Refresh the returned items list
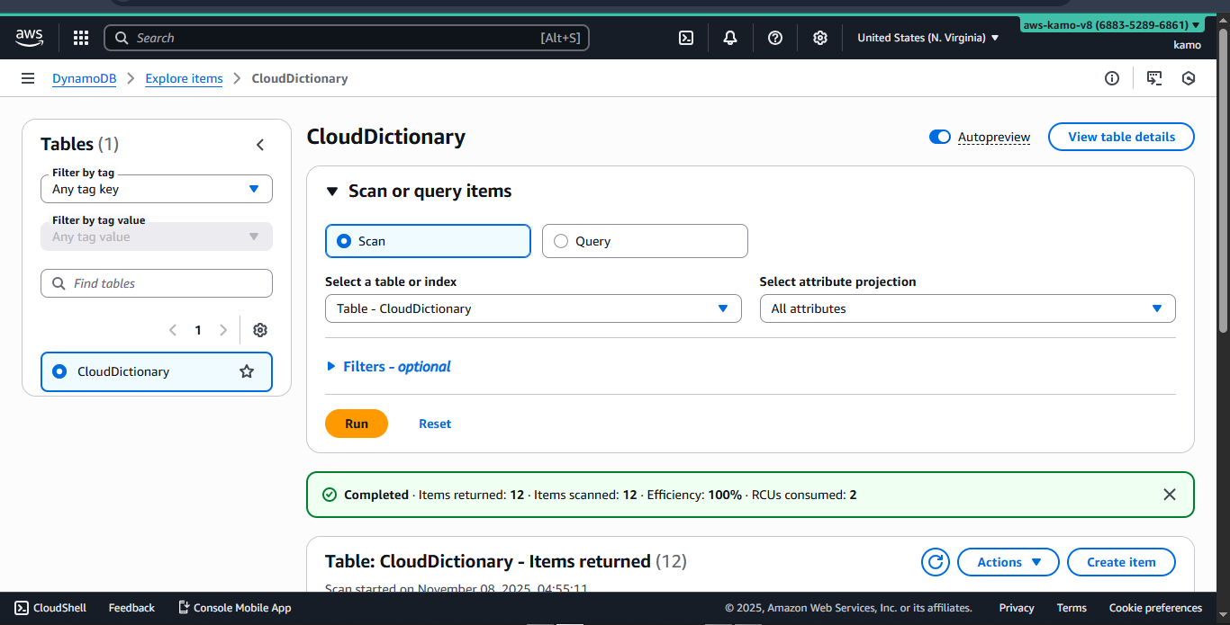This screenshot has width=1230, height=625. pos(935,561)
